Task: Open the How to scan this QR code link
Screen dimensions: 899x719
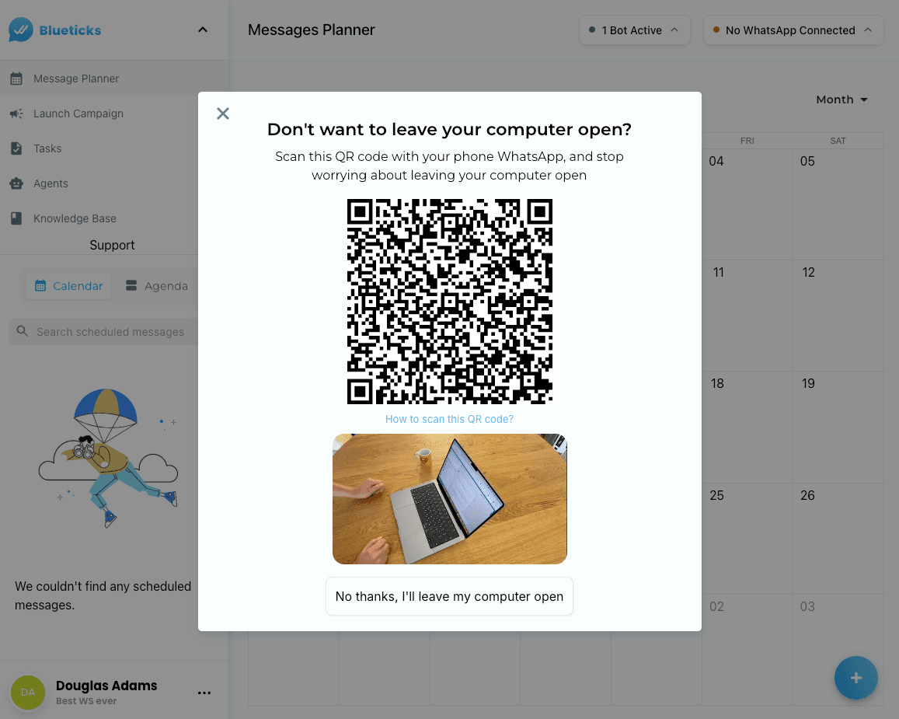Action: pyautogui.click(x=449, y=419)
